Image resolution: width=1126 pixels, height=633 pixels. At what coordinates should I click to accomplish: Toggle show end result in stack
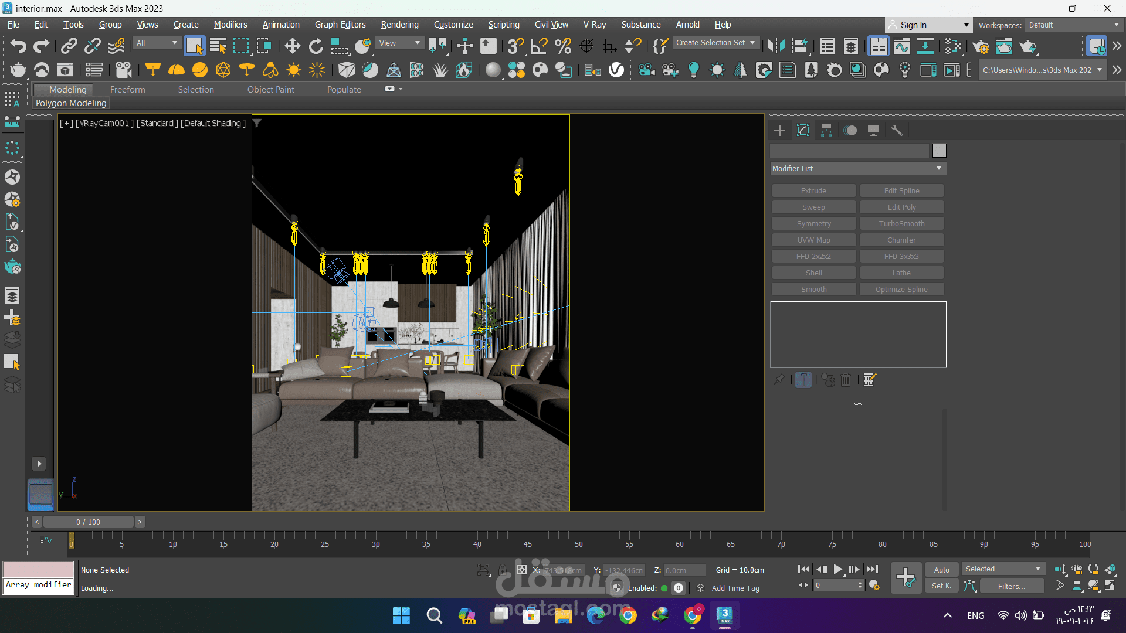coord(803,380)
